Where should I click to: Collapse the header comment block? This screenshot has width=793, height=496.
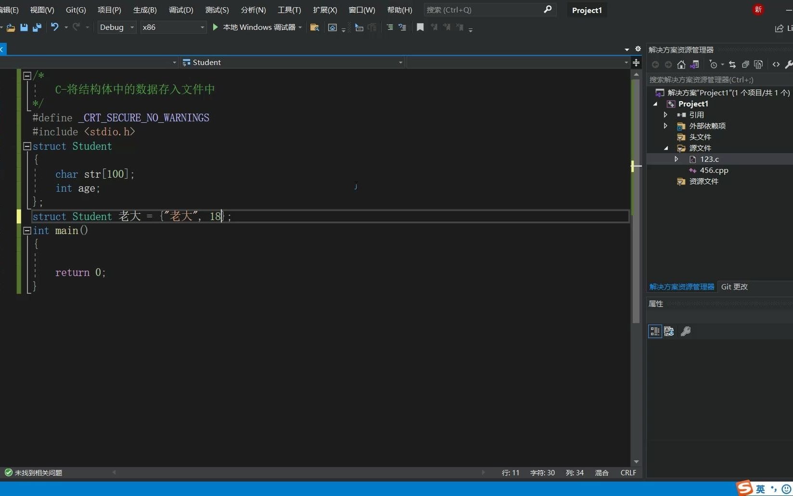(27, 76)
